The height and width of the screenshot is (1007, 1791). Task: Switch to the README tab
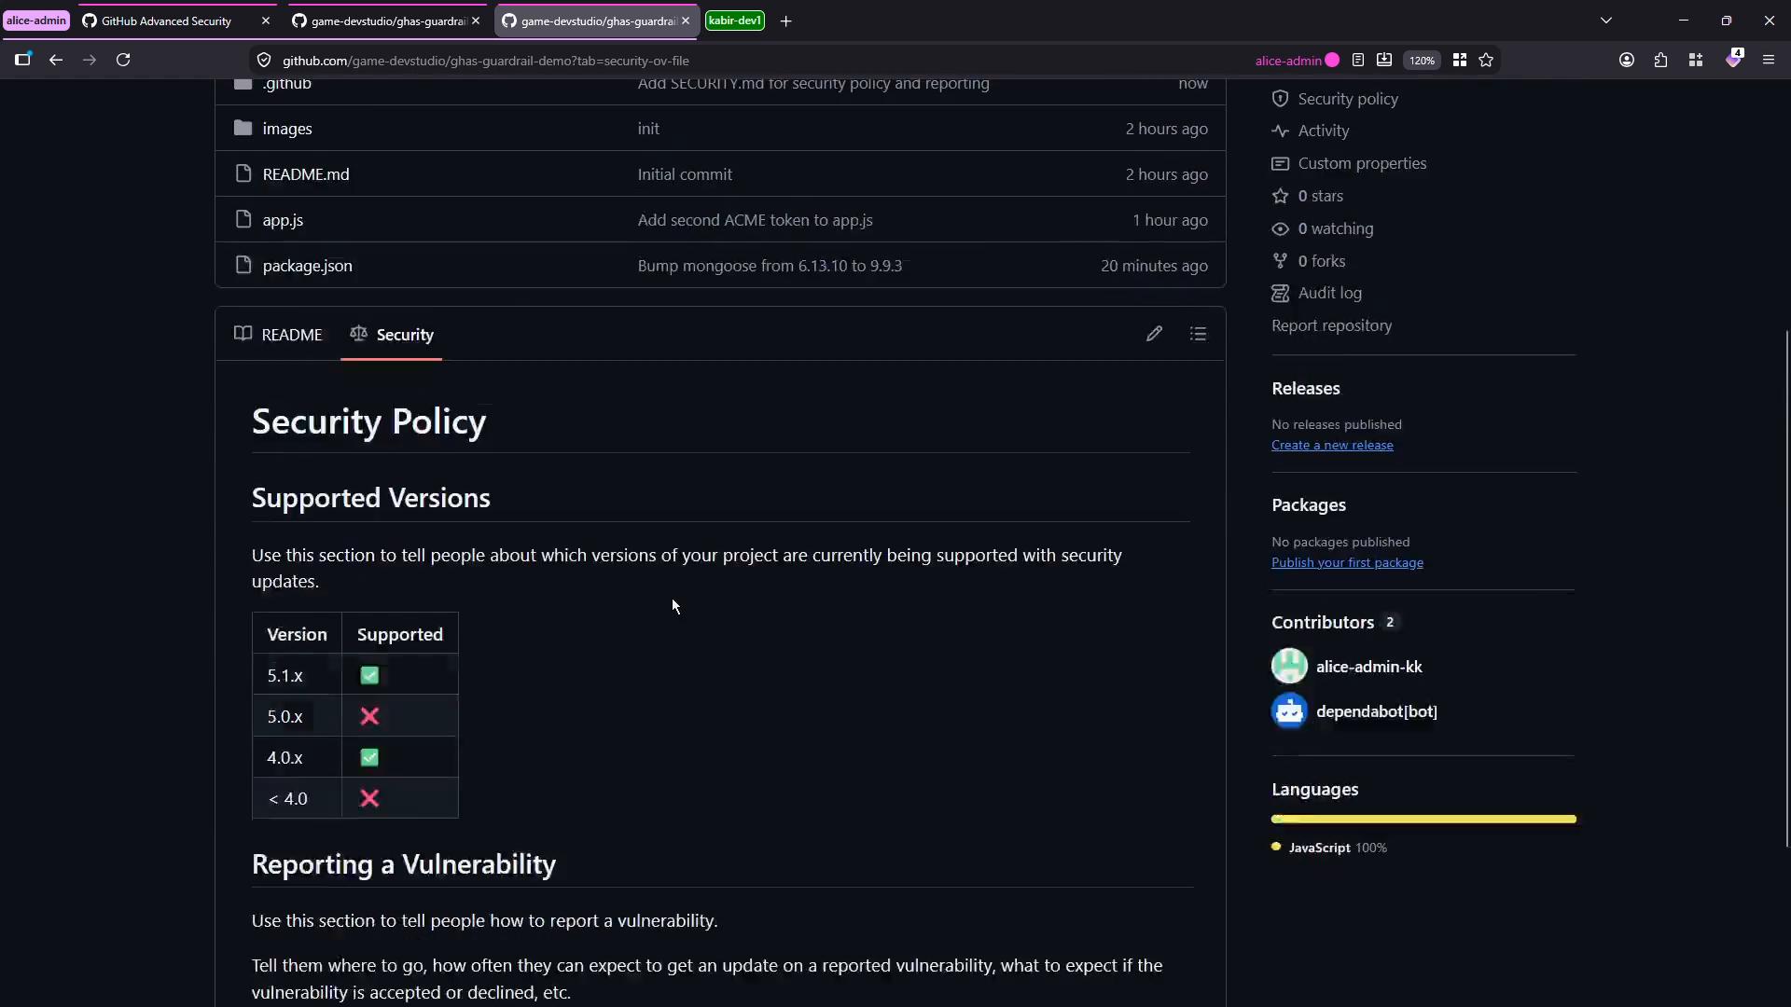click(278, 334)
